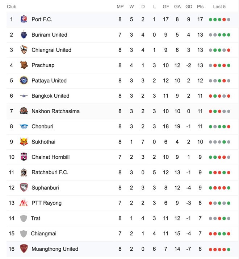239x259 pixels.
Task: Click the Prachuap team logo
Action: click(x=24, y=65)
